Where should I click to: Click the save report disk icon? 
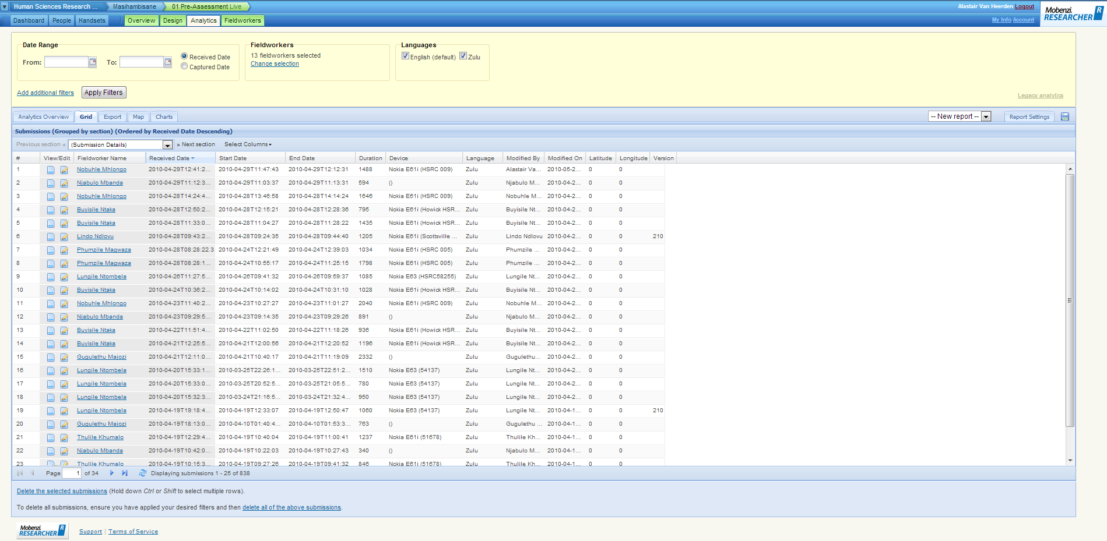point(1065,116)
